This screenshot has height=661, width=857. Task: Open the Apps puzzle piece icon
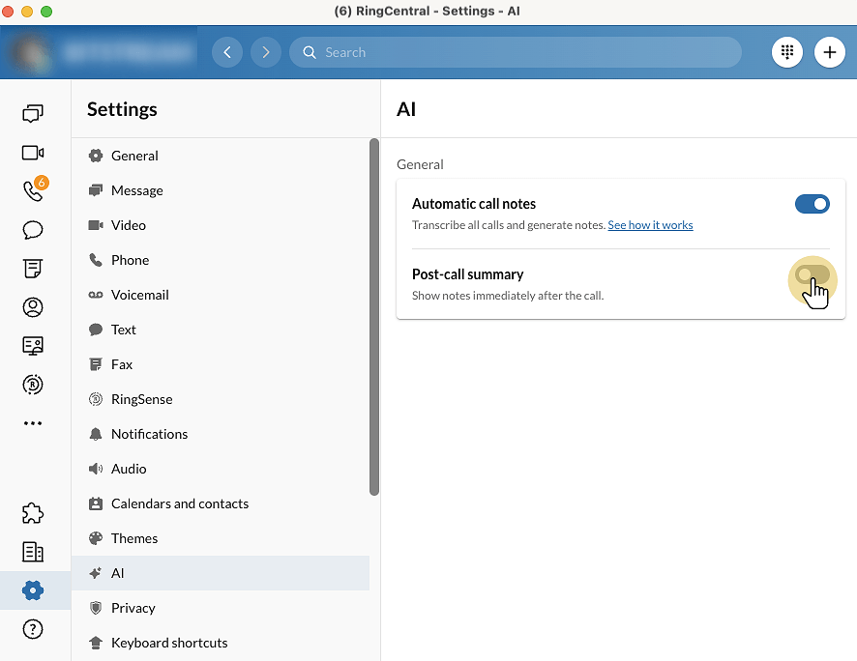point(33,513)
